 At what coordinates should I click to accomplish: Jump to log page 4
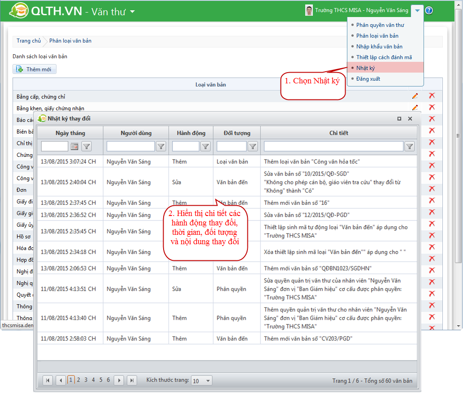(93, 380)
